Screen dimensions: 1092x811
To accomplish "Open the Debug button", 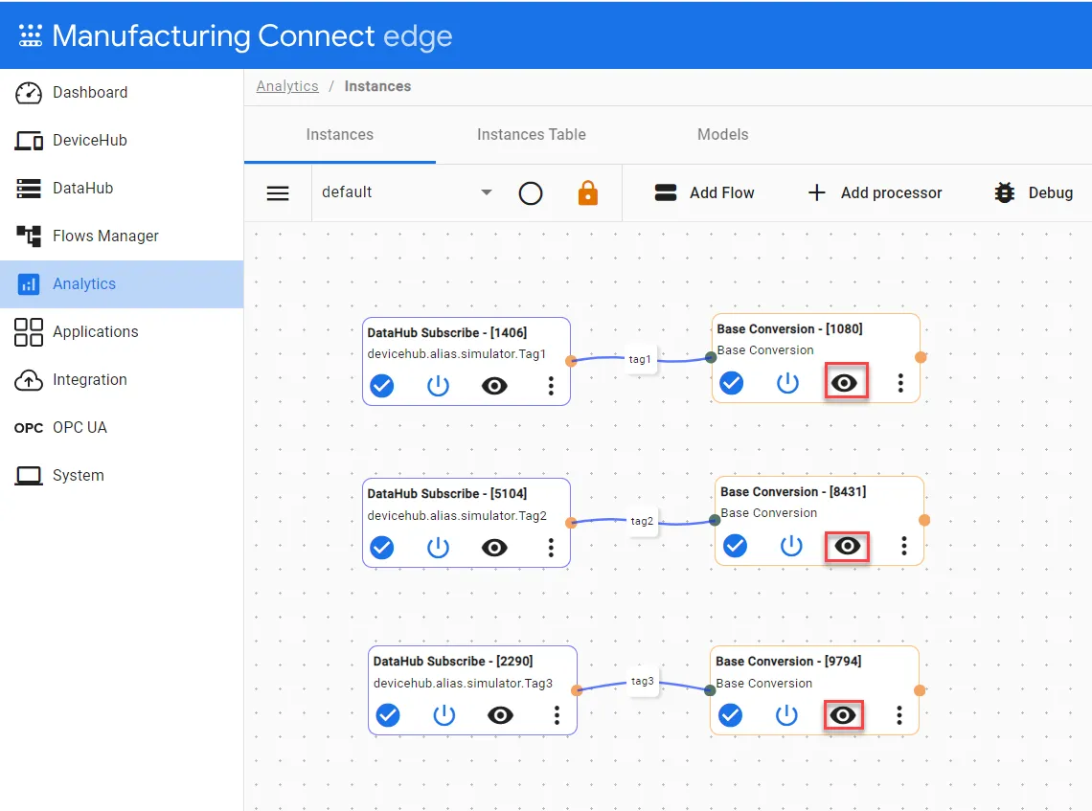I will coord(1034,192).
